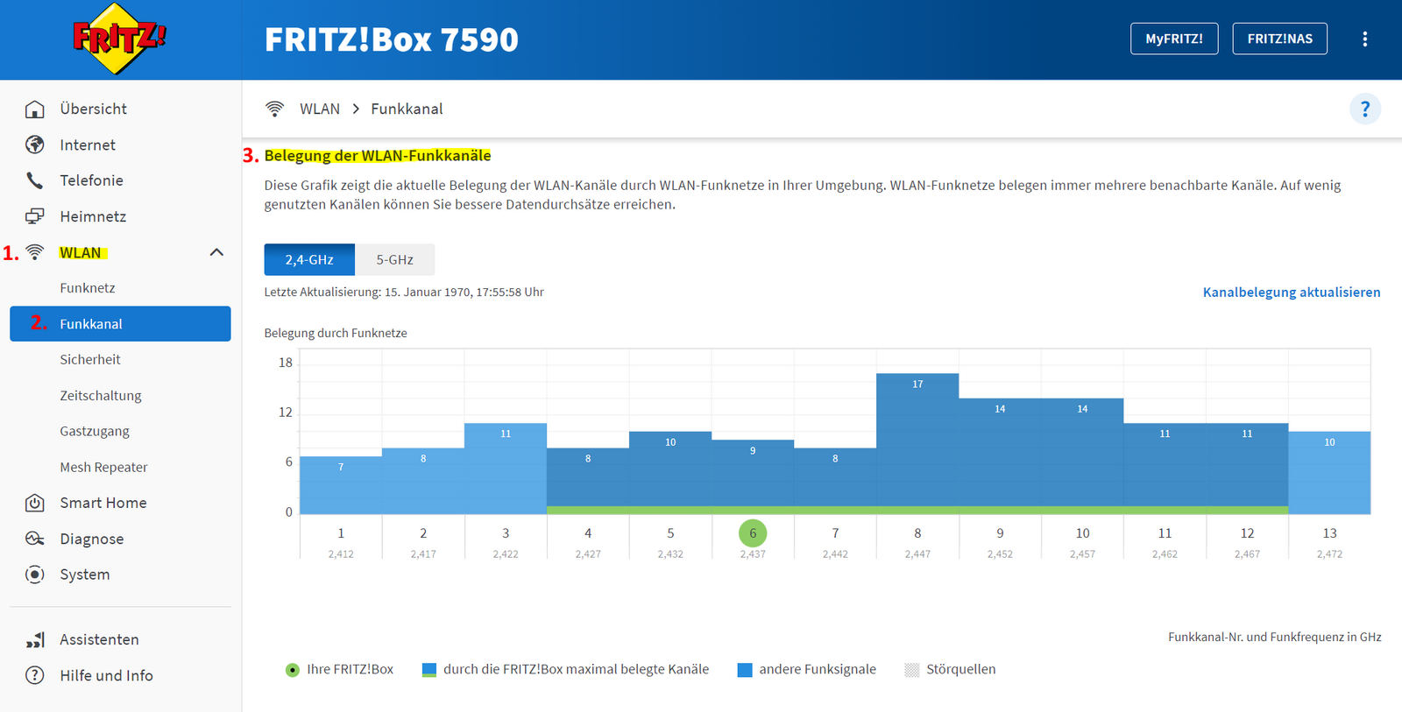Image resolution: width=1402 pixels, height=712 pixels.
Task: Click the channel 13 bar showing 10
Action: (x=1329, y=472)
